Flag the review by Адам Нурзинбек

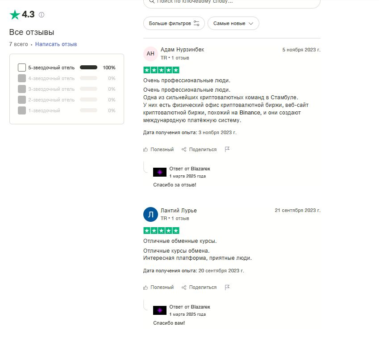227,149
